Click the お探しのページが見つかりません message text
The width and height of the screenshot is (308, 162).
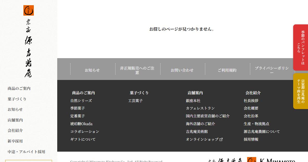(x=182, y=29)
